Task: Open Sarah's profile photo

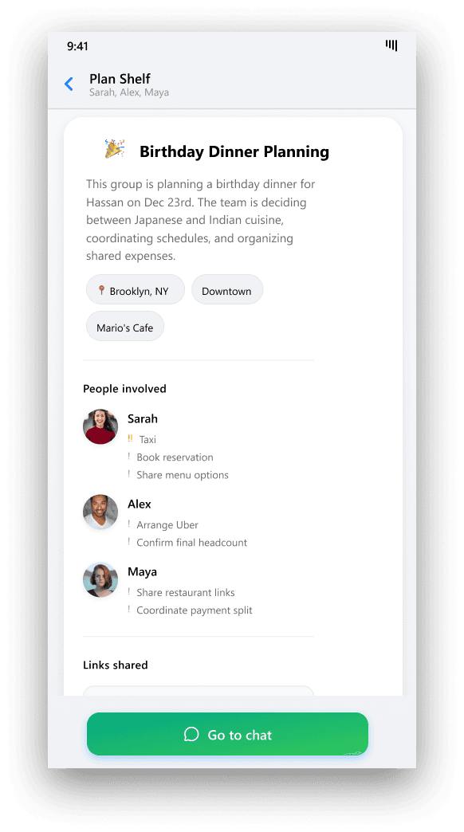Action: 100,426
